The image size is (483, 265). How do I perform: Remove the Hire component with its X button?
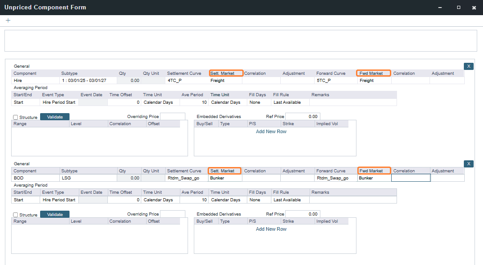[468, 66]
